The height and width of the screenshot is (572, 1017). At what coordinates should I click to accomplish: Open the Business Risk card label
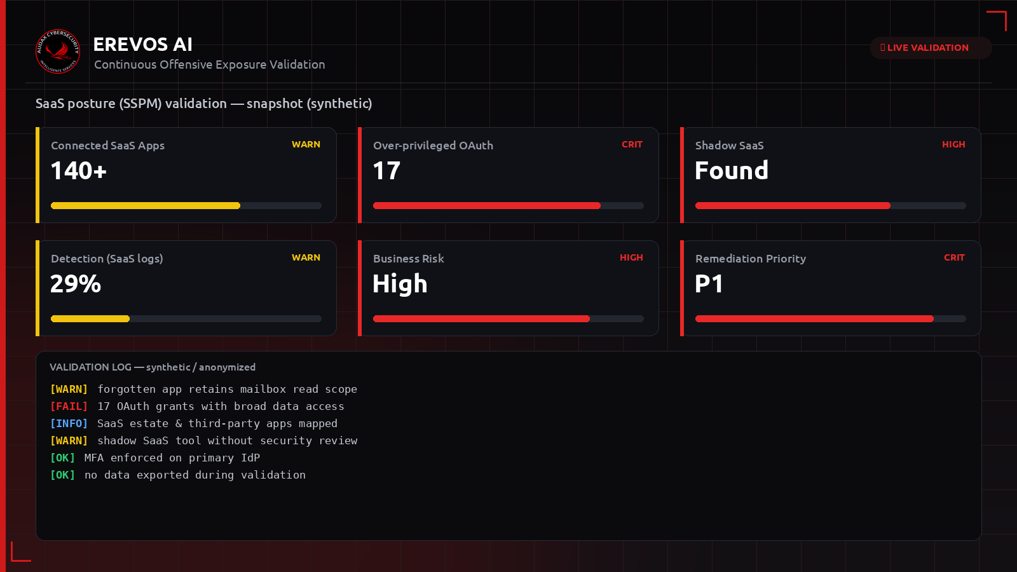(409, 259)
